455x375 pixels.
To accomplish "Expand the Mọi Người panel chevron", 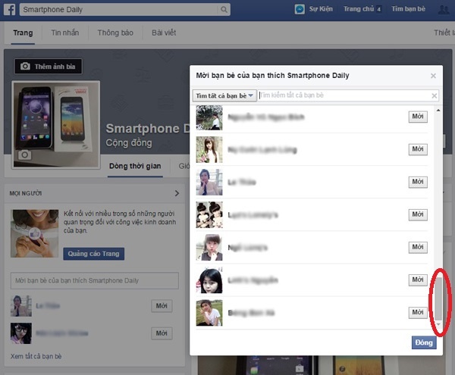I will tap(177, 193).
